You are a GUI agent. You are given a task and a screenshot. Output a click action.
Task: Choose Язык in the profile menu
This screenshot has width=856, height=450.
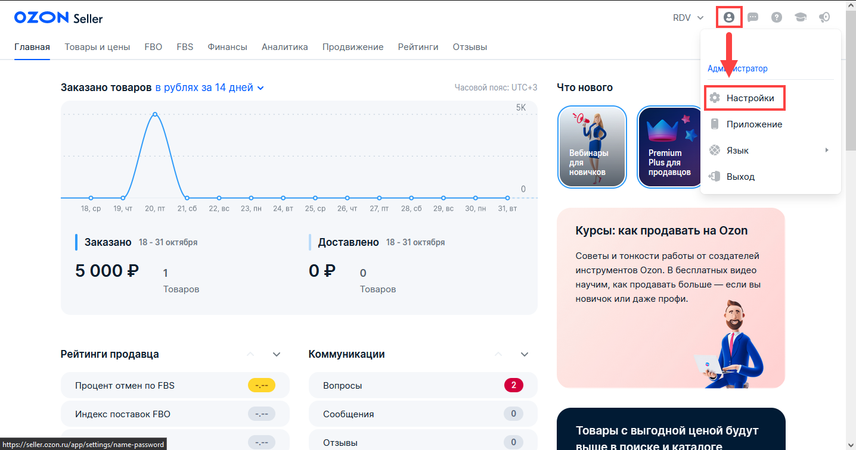tap(771, 151)
